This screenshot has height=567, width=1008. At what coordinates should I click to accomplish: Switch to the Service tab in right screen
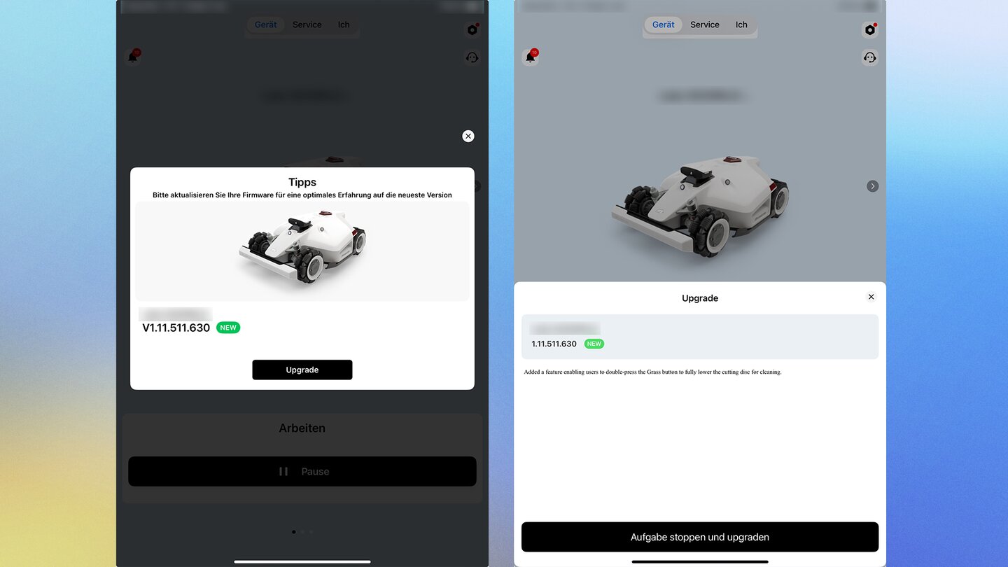(705, 24)
